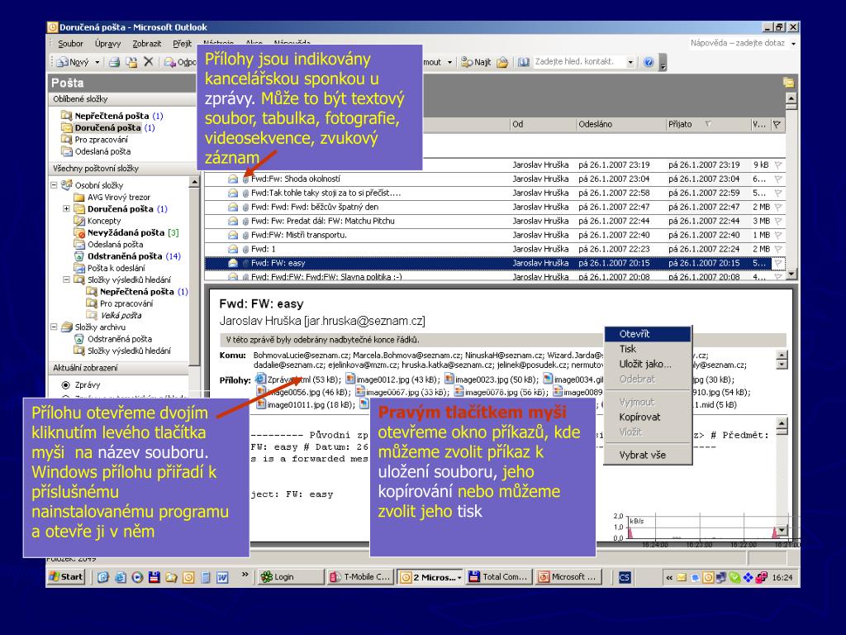The height and width of the screenshot is (635, 846).
Task: Click the blue Help question mark icon
Action: pos(649,62)
